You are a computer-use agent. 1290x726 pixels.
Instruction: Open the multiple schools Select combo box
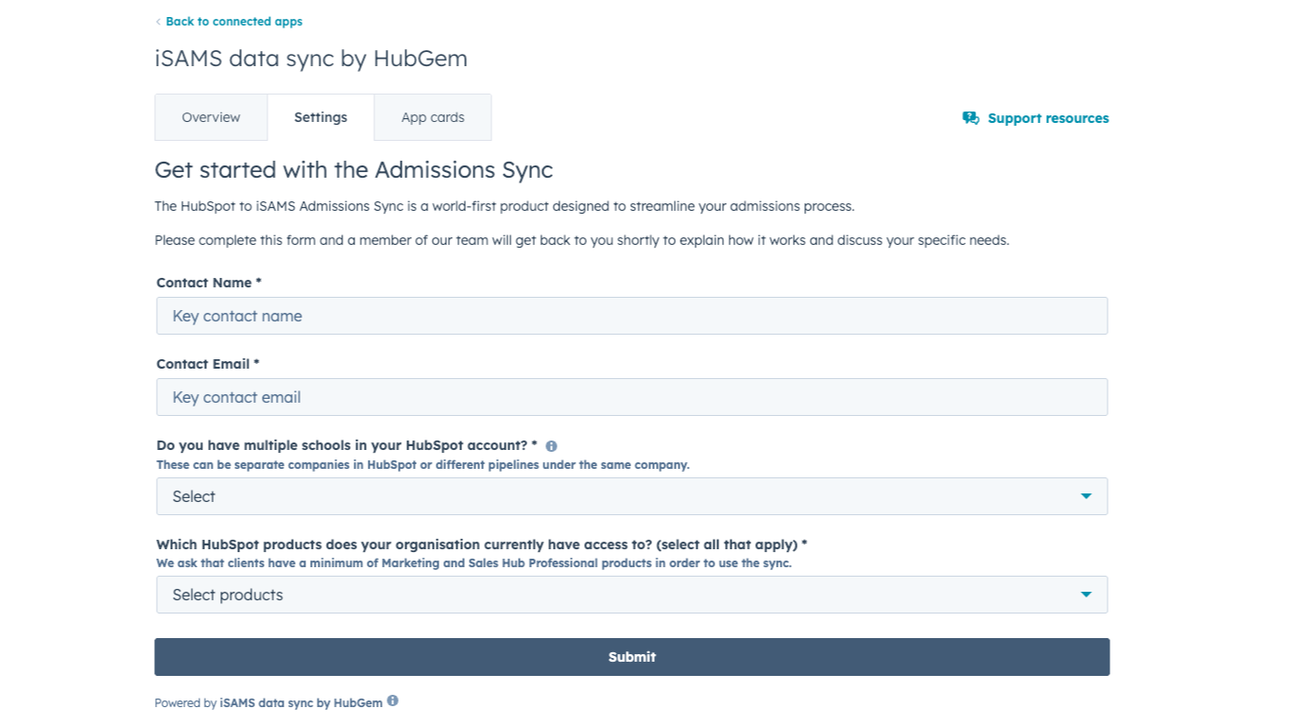[x=631, y=496]
